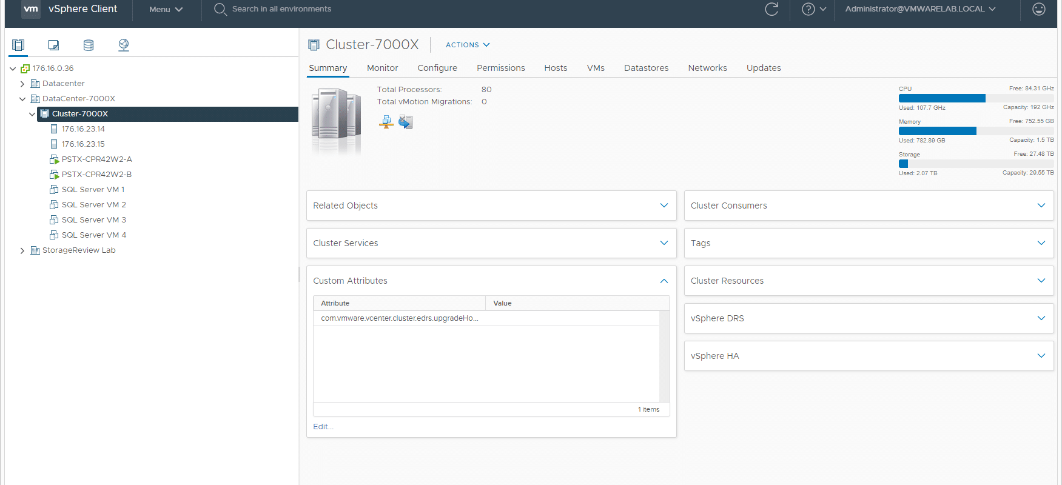Viewport: 1062px width, 485px height.
Task: Collapse the DataCenter-7000X tree node
Action: click(x=22, y=99)
